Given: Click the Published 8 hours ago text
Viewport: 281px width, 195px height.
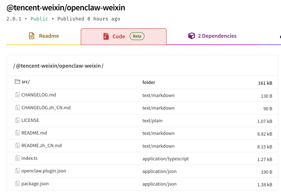Looking at the screenshot, I should click(89, 19).
